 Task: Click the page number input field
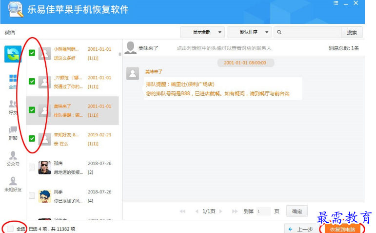click(263, 212)
